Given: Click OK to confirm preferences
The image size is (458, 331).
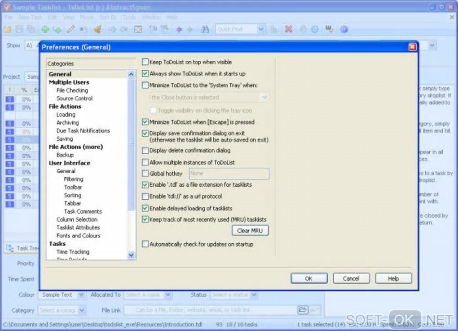Looking at the screenshot, I should (x=309, y=278).
